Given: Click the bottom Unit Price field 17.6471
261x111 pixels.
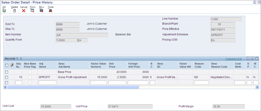Looking at the screenshot, I should pos(130,107).
